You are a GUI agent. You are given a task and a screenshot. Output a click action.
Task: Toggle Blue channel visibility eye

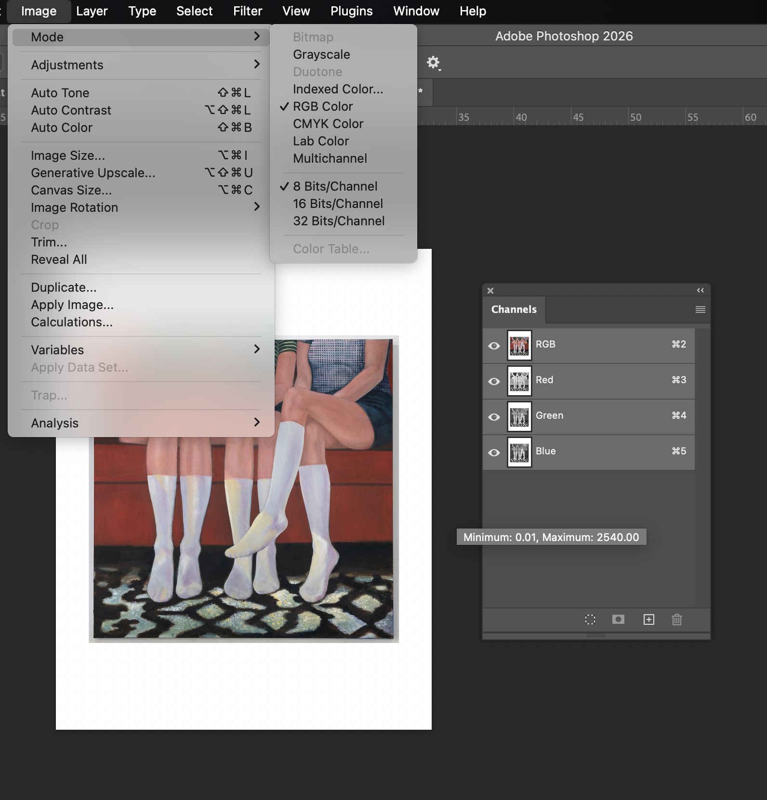tap(494, 452)
